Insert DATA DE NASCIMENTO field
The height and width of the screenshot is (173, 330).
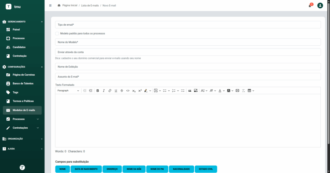click(x=86, y=169)
